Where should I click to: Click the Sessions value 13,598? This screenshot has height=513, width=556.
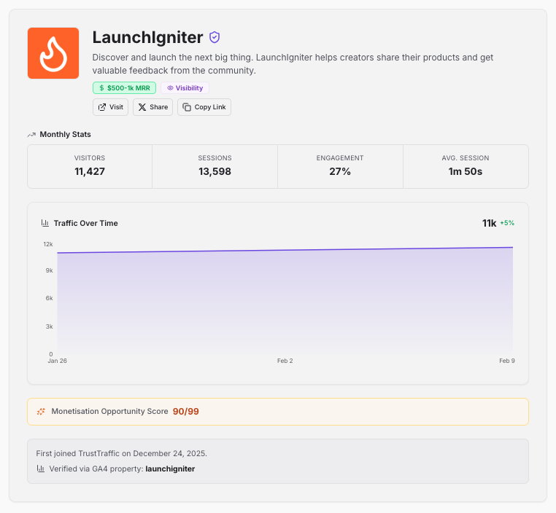point(215,172)
